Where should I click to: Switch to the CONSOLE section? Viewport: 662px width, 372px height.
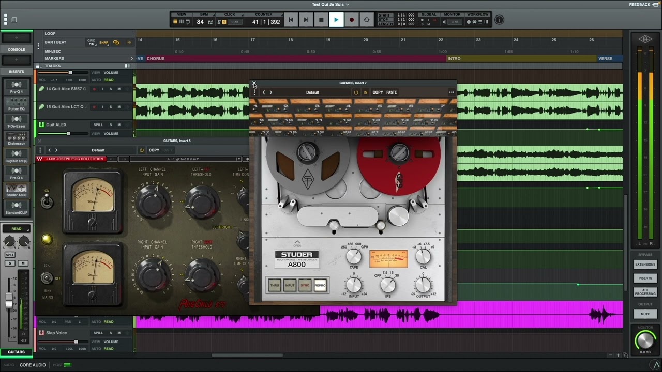17,49
